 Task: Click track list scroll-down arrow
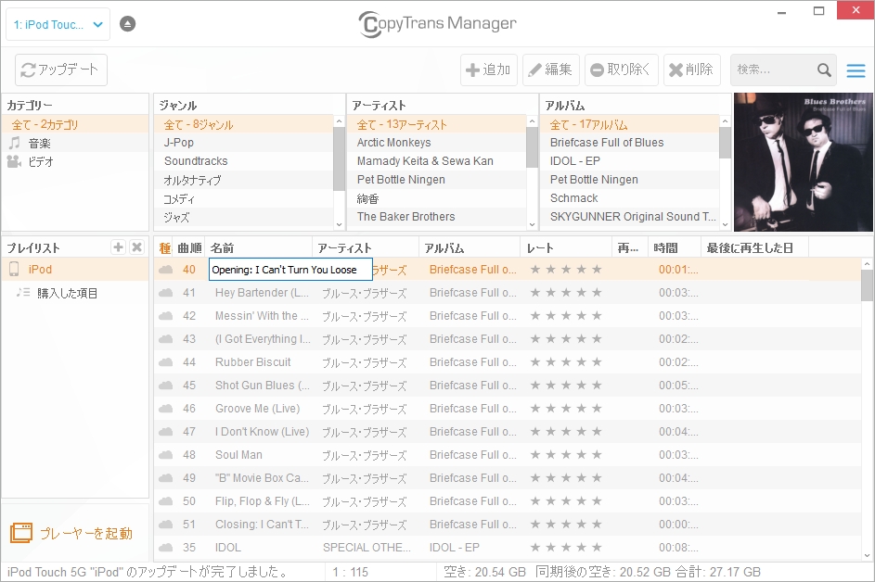(x=867, y=555)
